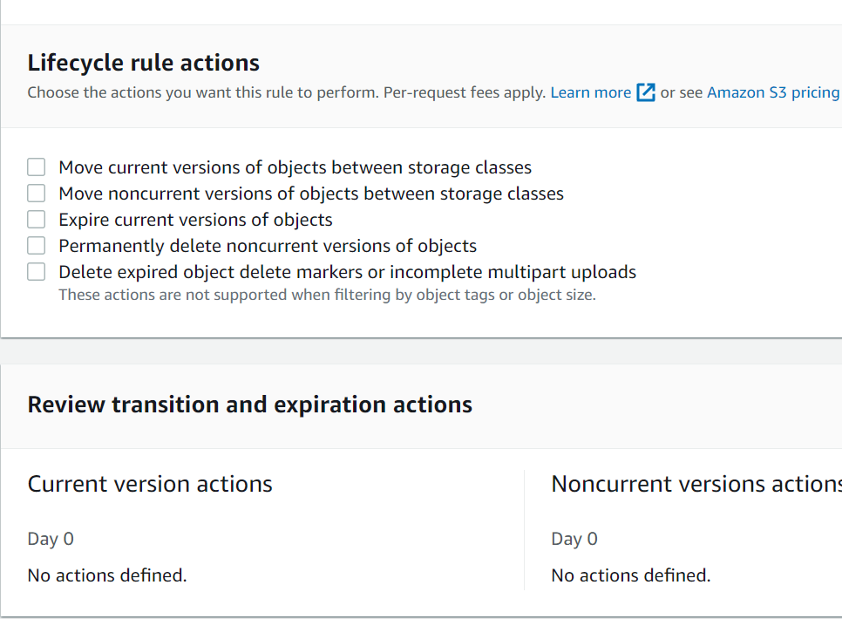Click Day 0 under Current version actions

(x=51, y=539)
